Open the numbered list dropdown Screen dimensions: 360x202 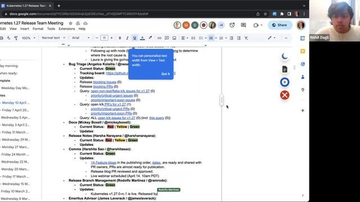click(x=223, y=38)
